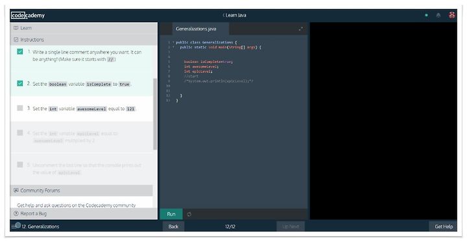Toggle checkbox for Uncomment the last line step
The image size is (467, 241).
point(20,165)
